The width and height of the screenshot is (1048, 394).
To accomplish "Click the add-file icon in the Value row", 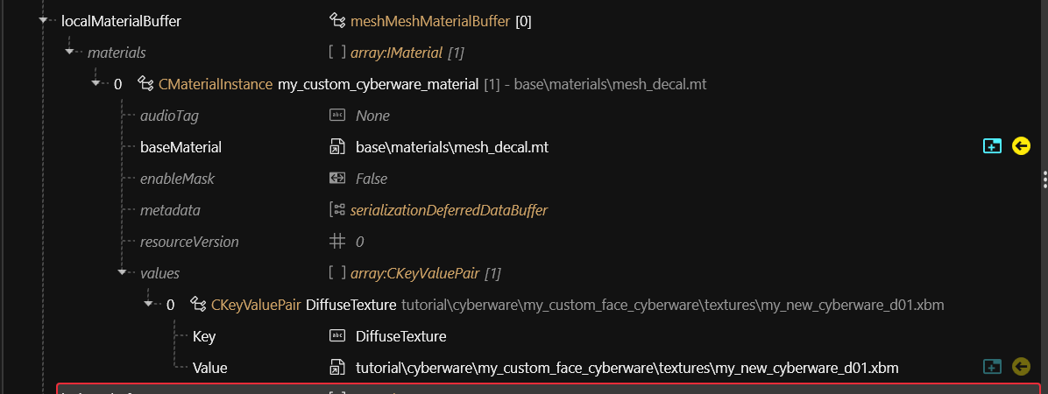I will (992, 368).
